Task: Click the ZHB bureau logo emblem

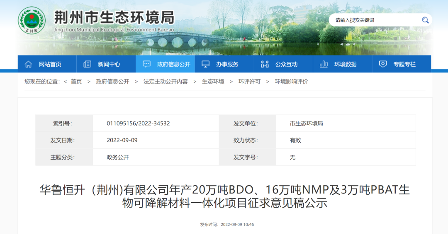Action: coord(32,21)
